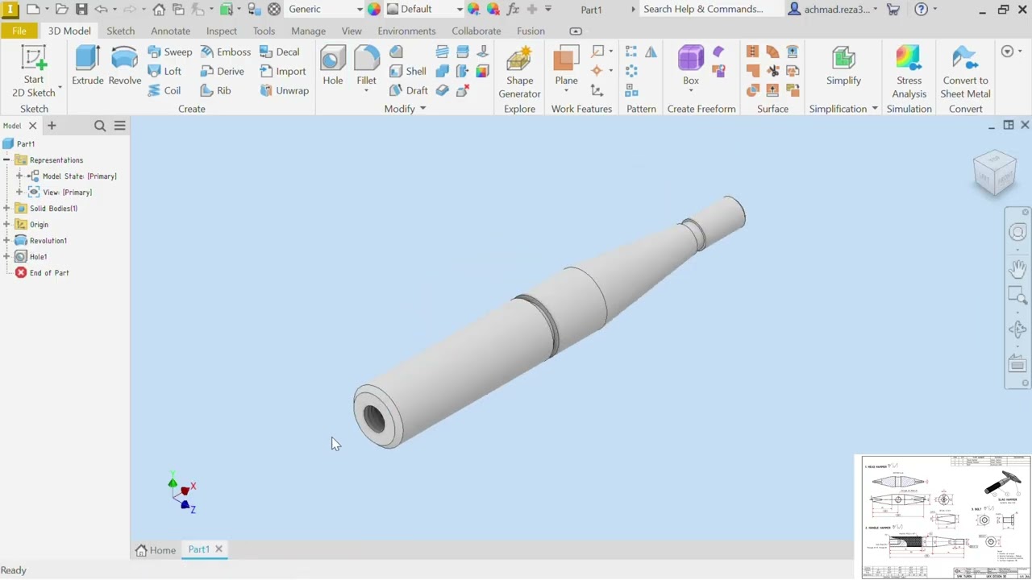Expand the Hole1 feature node

(6, 256)
